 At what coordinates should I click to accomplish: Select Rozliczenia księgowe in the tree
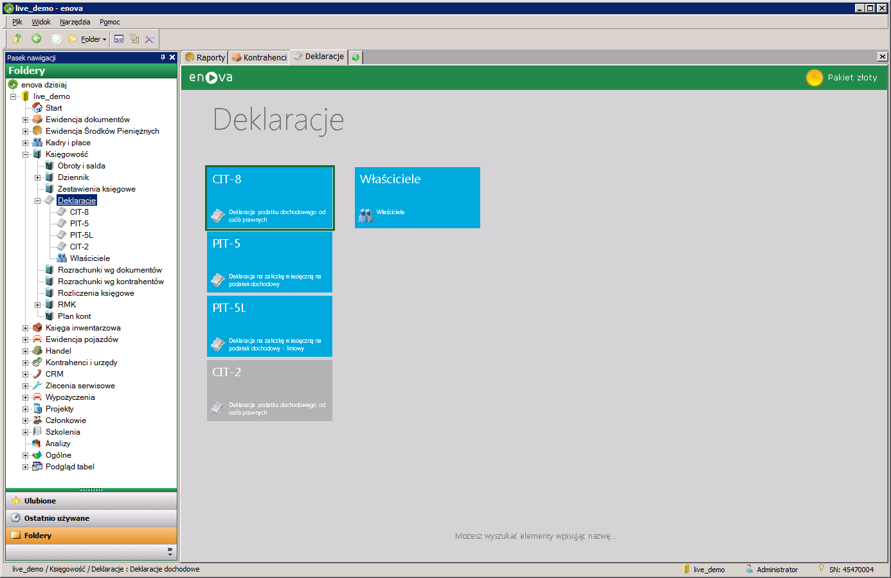click(96, 293)
